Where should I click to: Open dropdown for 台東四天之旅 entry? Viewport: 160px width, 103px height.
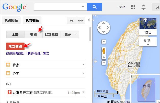pos(83,92)
